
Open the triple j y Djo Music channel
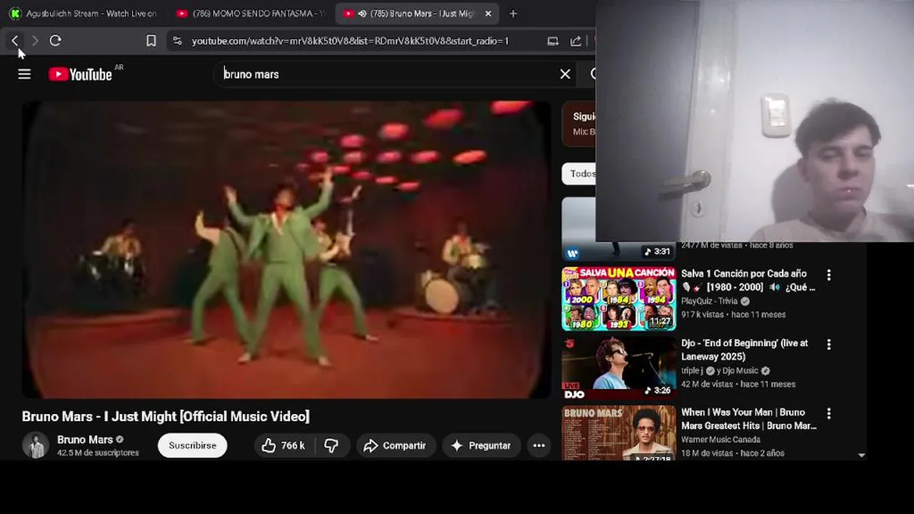pyautogui.click(x=725, y=371)
